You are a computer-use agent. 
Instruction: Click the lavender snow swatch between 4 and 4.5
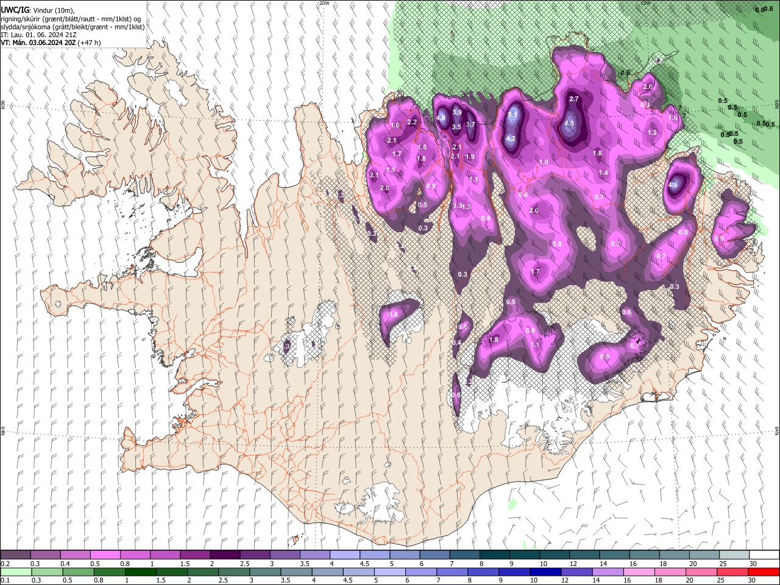point(345,555)
